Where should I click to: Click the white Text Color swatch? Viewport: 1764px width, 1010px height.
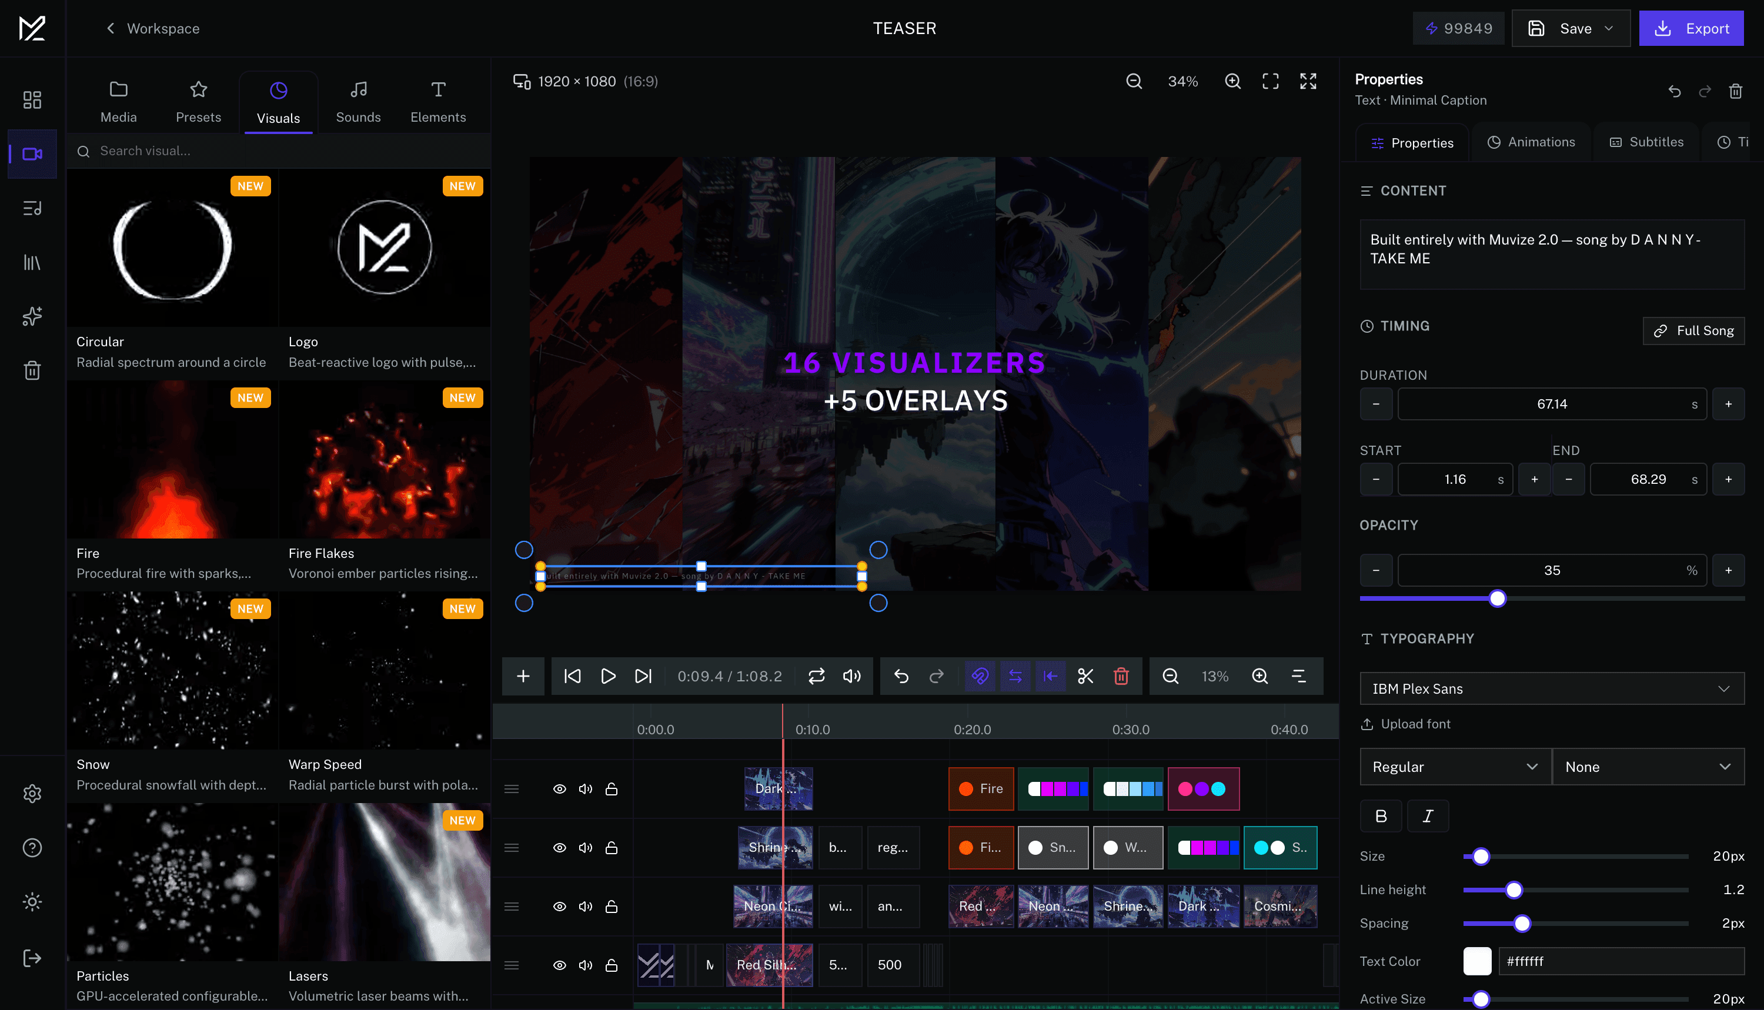point(1477,961)
